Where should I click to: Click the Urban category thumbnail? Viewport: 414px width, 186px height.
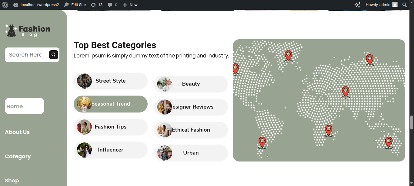click(165, 153)
